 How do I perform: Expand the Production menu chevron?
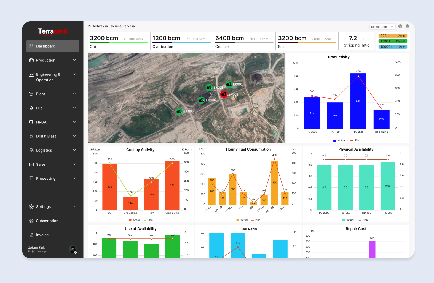point(74,60)
